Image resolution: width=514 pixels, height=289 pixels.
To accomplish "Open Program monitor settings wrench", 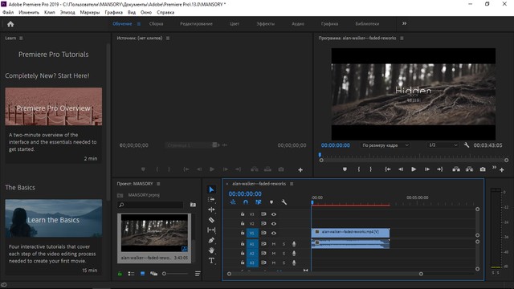I will pos(467,144).
